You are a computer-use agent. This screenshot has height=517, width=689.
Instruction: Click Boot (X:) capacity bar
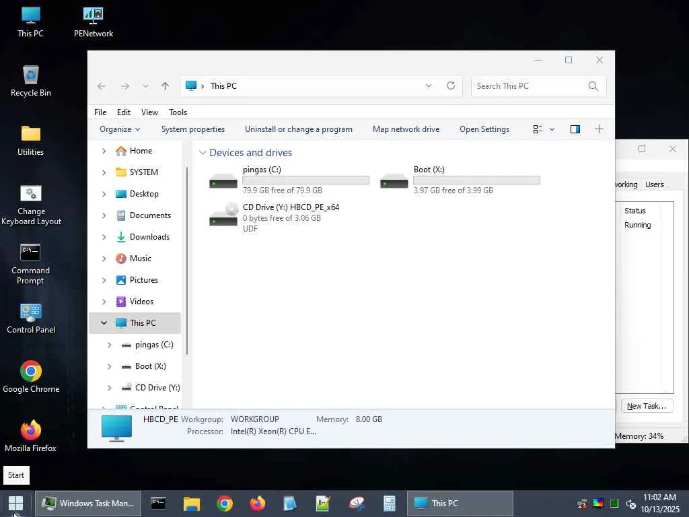[x=477, y=180]
